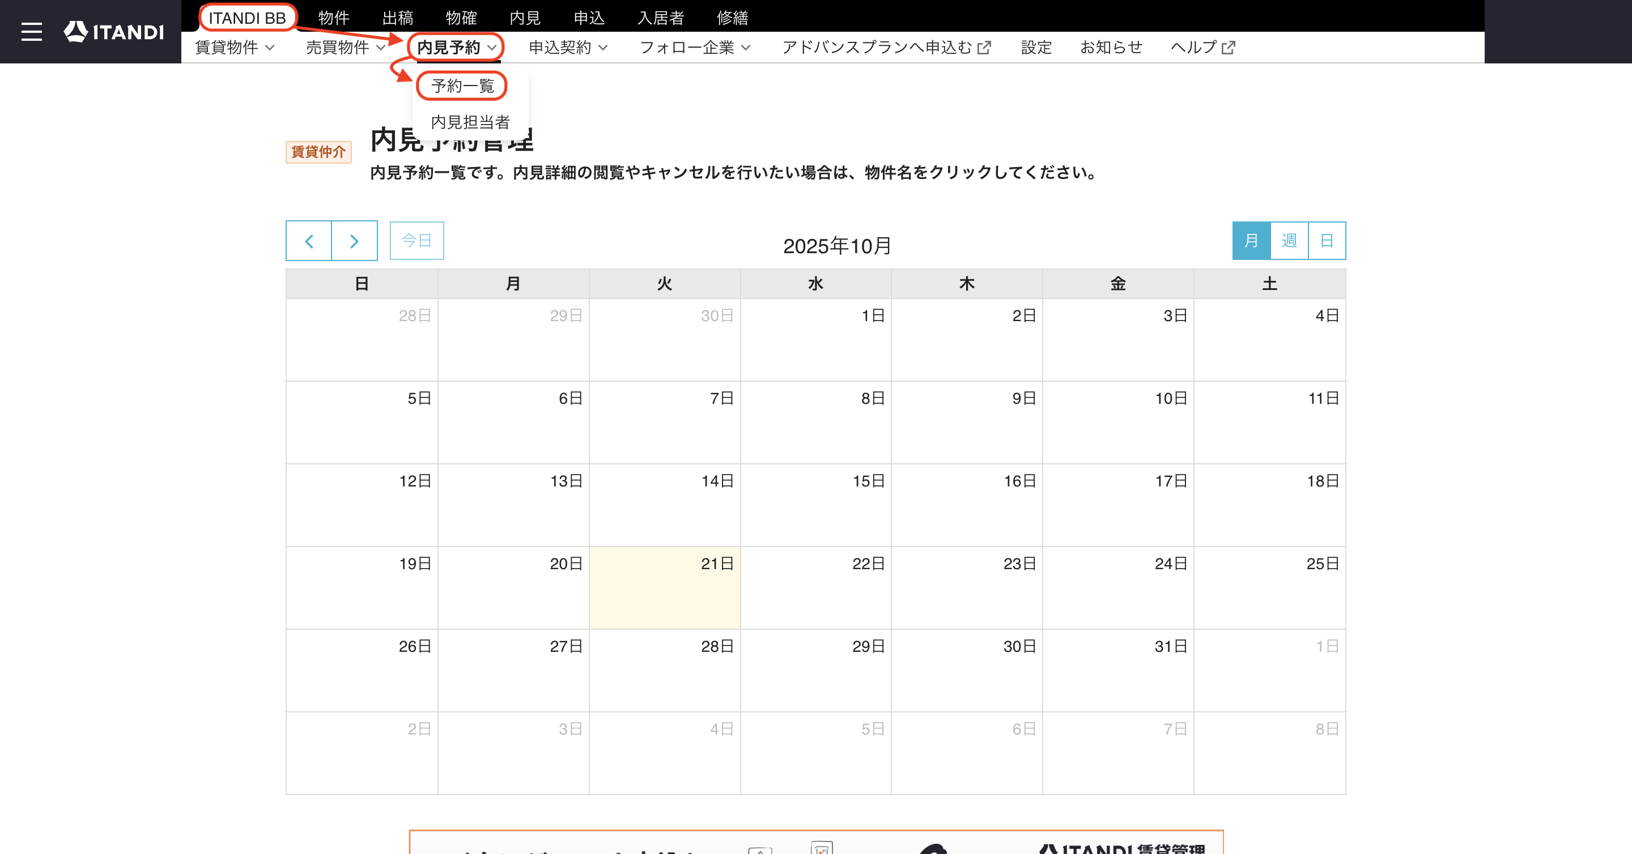This screenshot has width=1632, height=854.
Task: Expand the 申込契約 dropdown
Action: (568, 48)
